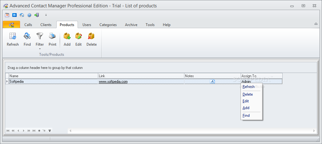Click the Edit product ribbon icon
The image size is (322, 144).
click(78, 36)
